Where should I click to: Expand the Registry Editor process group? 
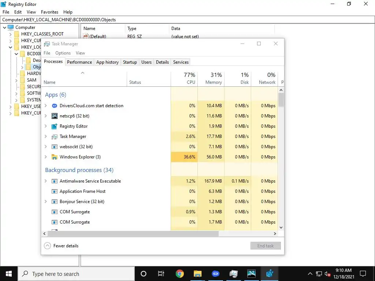point(46,126)
